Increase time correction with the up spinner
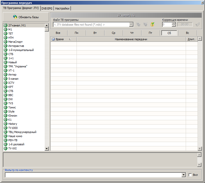Screen dimensions: 205x183 [x=174, y=24]
